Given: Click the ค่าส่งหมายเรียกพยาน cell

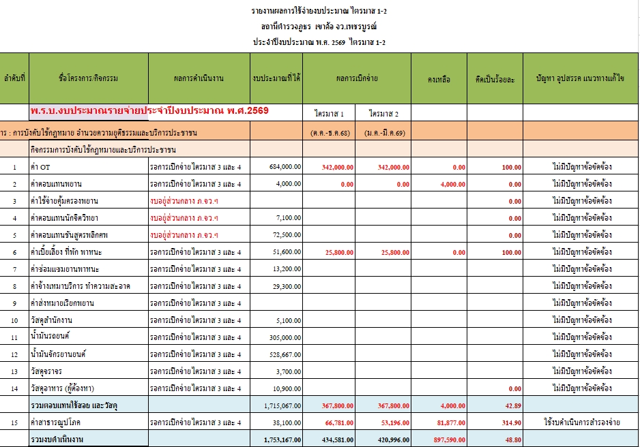Looking at the screenshot, I should 89,303.
